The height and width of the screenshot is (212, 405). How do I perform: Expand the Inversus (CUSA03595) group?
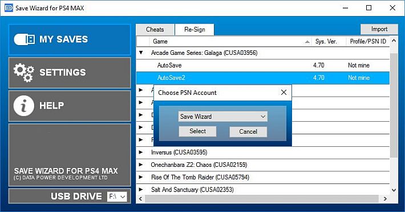tap(141, 152)
